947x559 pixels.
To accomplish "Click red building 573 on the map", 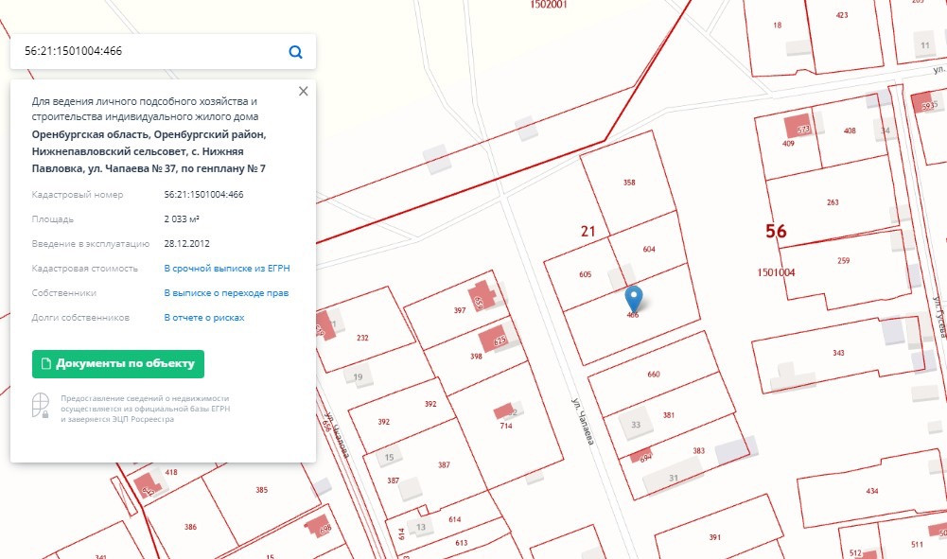I will tap(798, 127).
